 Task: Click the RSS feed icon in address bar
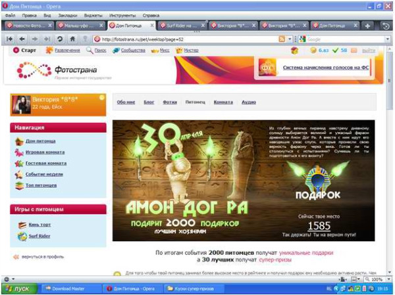tap(282, 39)
